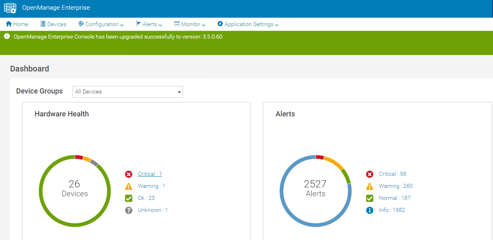Open the Critical : 98 alerts link
This screenshot has height=240, width=493.
pos(392,174)
